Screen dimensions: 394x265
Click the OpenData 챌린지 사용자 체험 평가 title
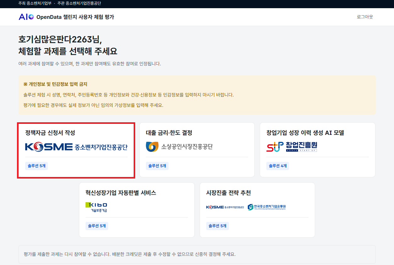click(75, 17)
